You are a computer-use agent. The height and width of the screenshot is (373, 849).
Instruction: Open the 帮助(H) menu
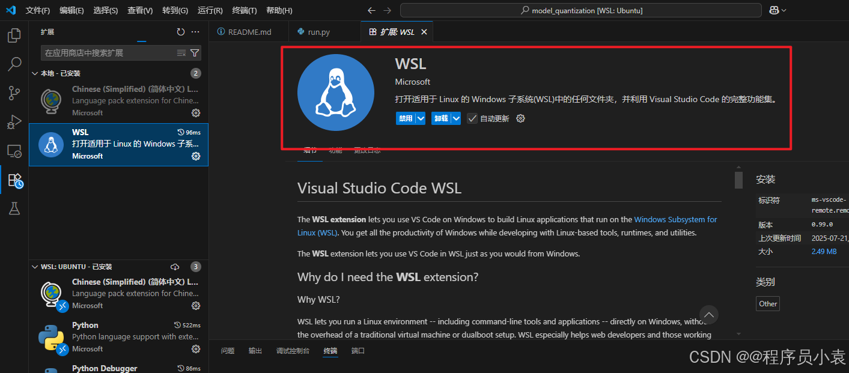(279, 11)
